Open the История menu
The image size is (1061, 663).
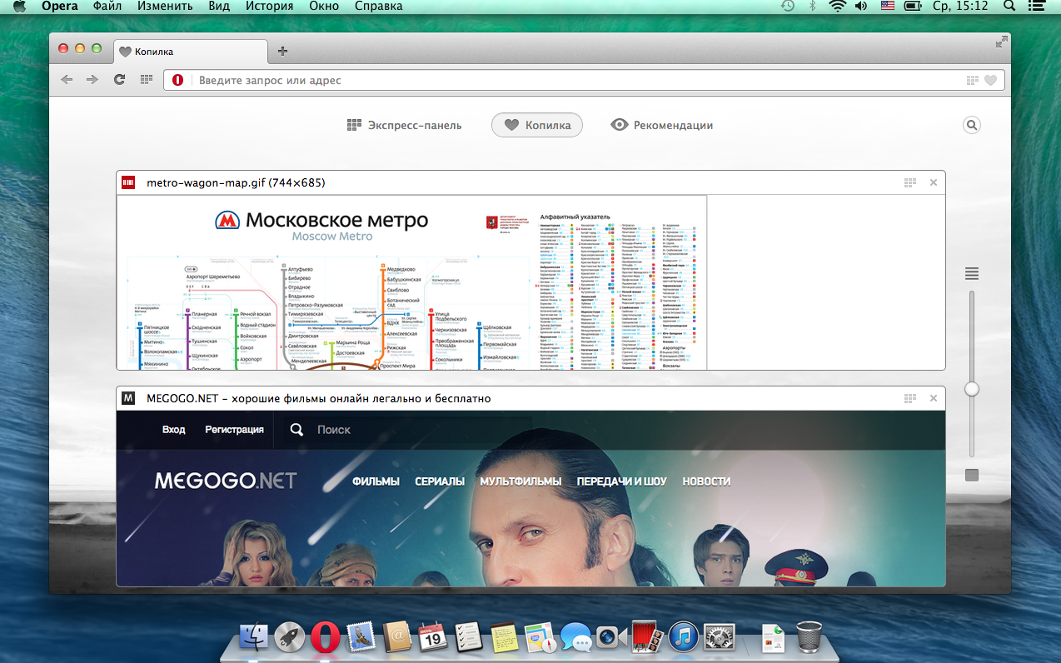269,7
